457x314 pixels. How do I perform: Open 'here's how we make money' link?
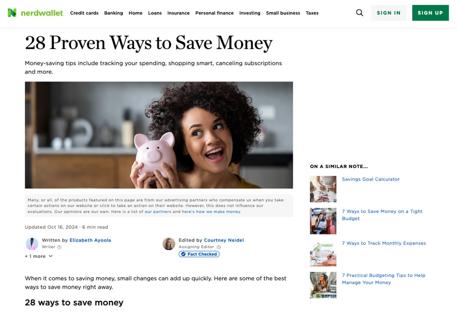211,212
